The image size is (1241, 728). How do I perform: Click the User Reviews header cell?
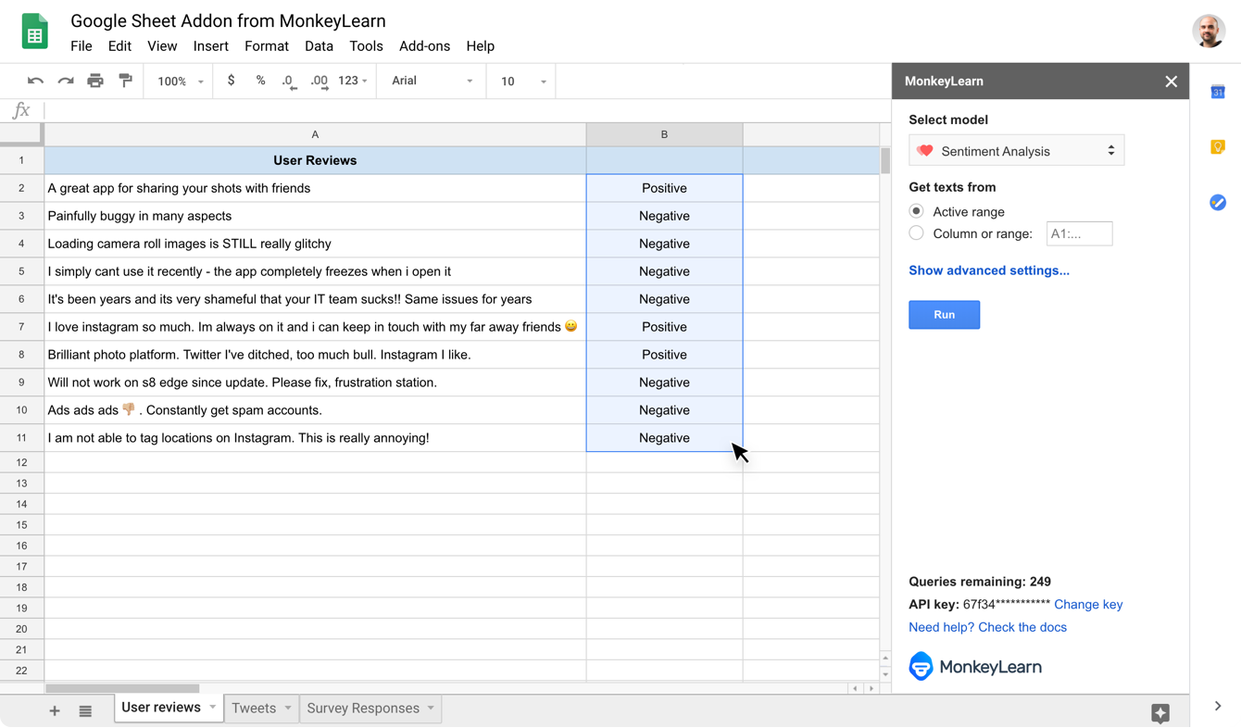click(315, 160)
